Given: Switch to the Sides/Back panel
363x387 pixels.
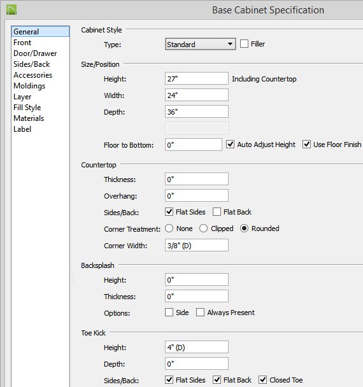Looking at the screenshot, I should [x=32, y=64].
